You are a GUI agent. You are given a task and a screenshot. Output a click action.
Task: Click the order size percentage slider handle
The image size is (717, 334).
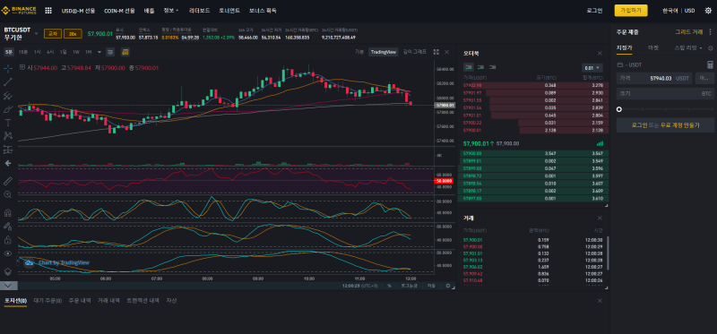[619, 109]
